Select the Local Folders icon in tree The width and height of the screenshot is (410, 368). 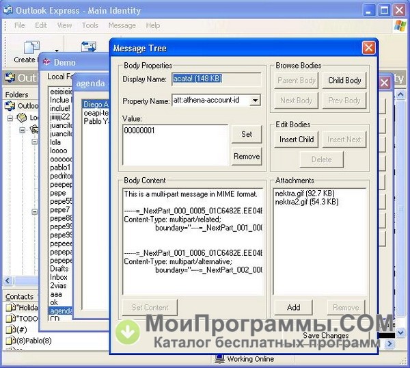click(22, 118)
